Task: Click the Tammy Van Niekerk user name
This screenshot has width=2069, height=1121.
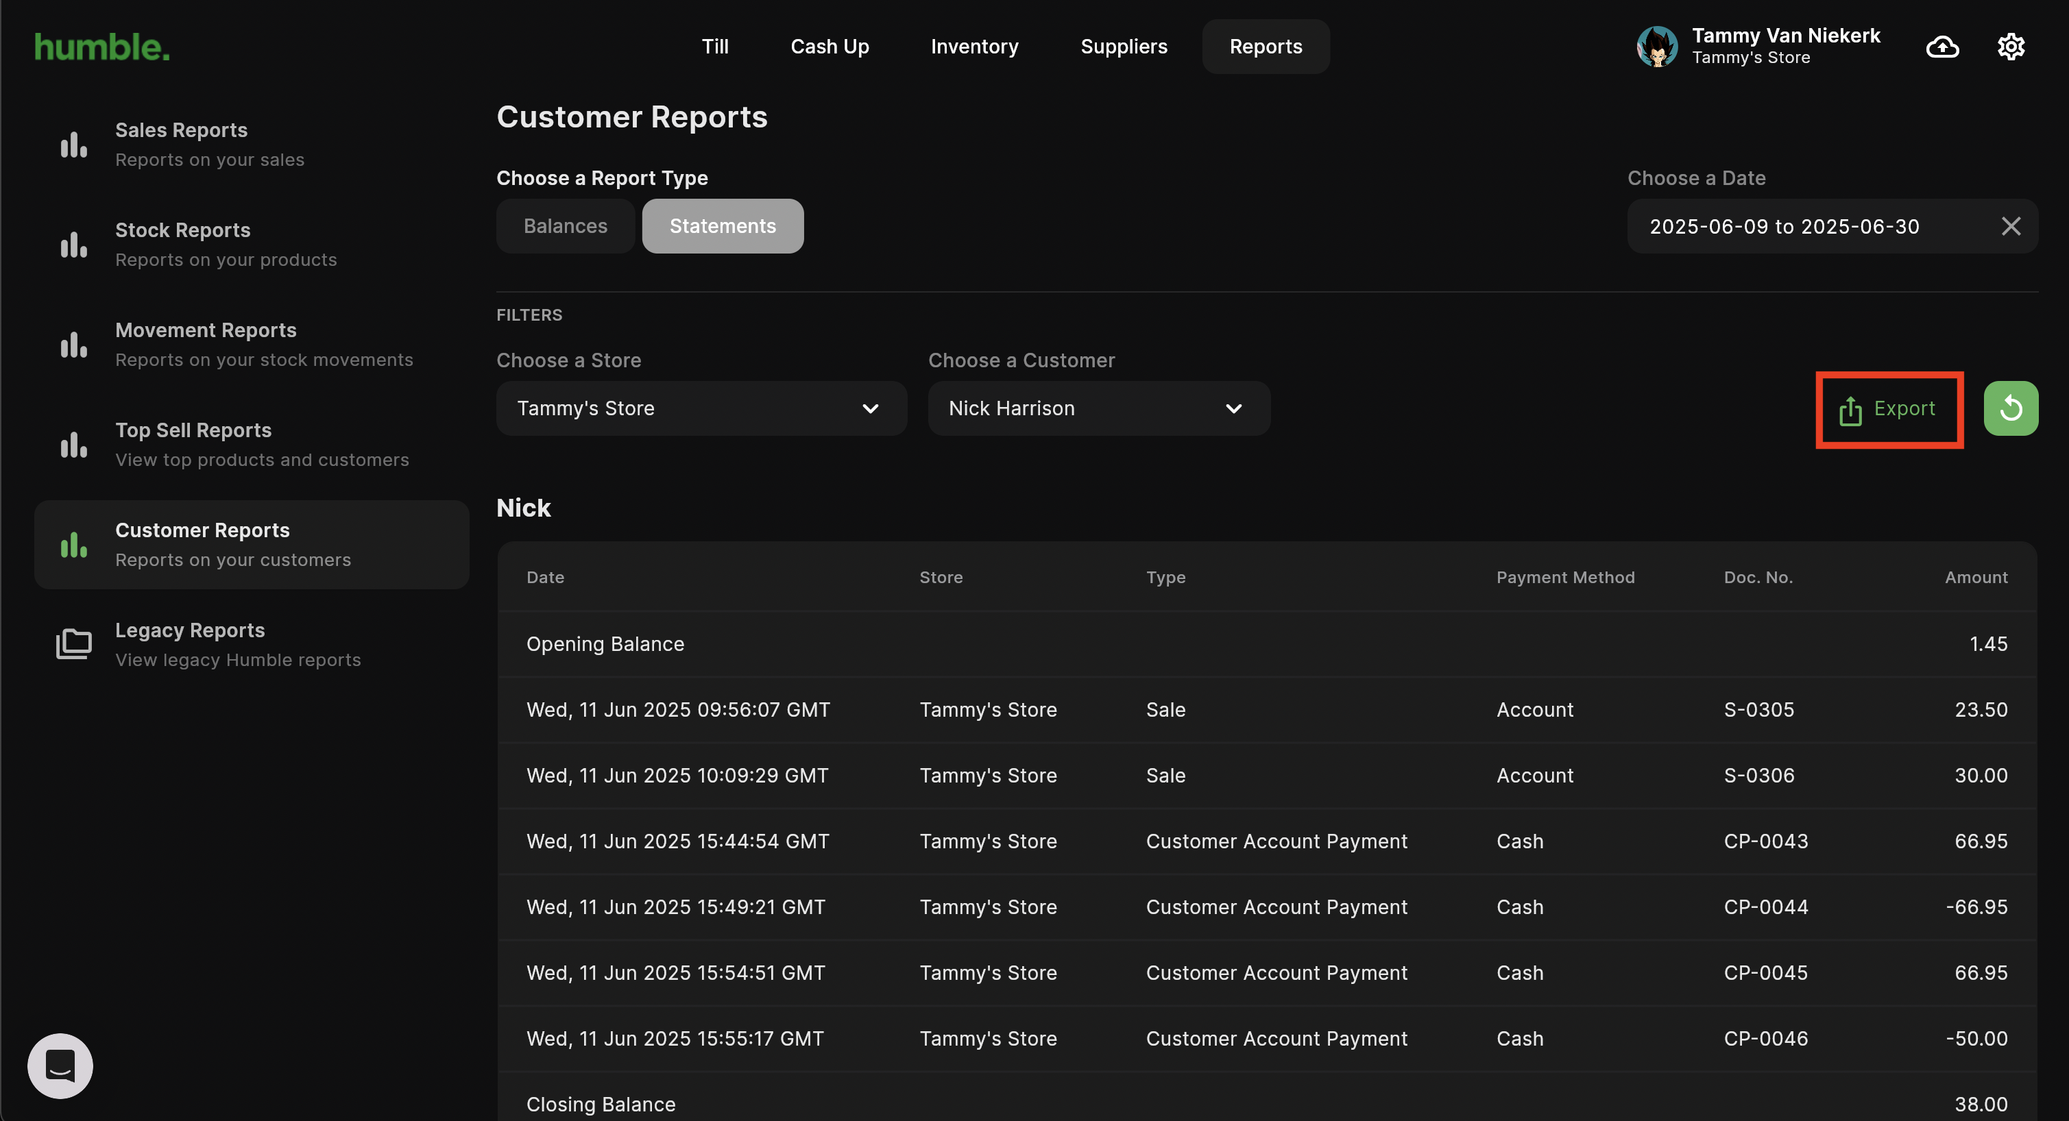Action: tap(1785, 36)
